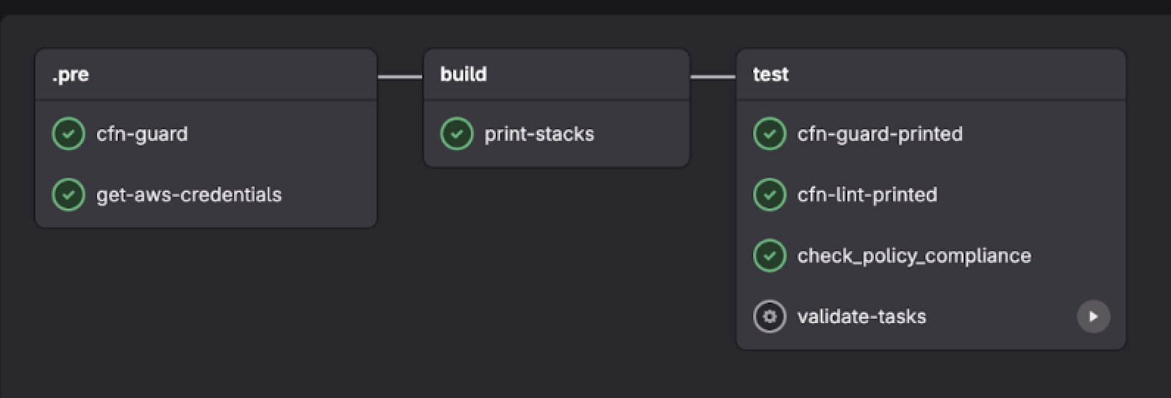
Task: Click the passed icon next to cfn-guard-printed
Action: coord(769,134)
